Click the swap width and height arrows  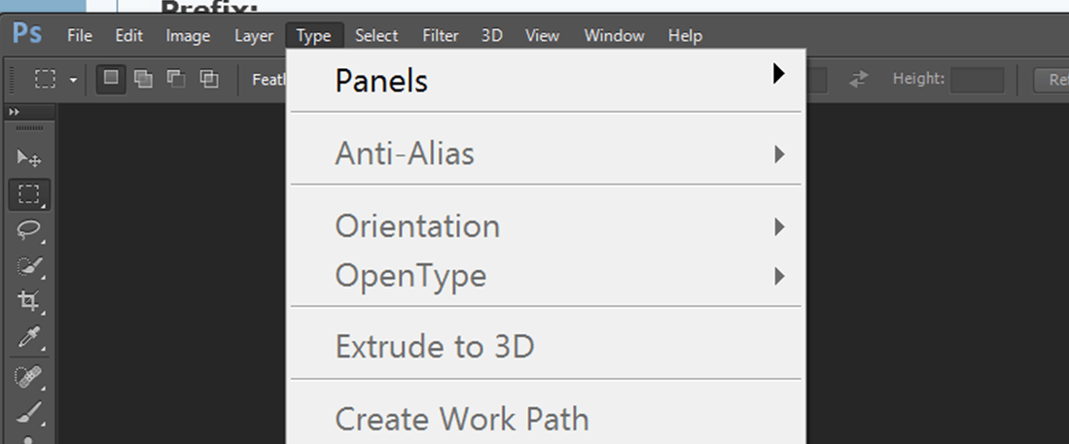pyautogui.click(x=858, y=80)
